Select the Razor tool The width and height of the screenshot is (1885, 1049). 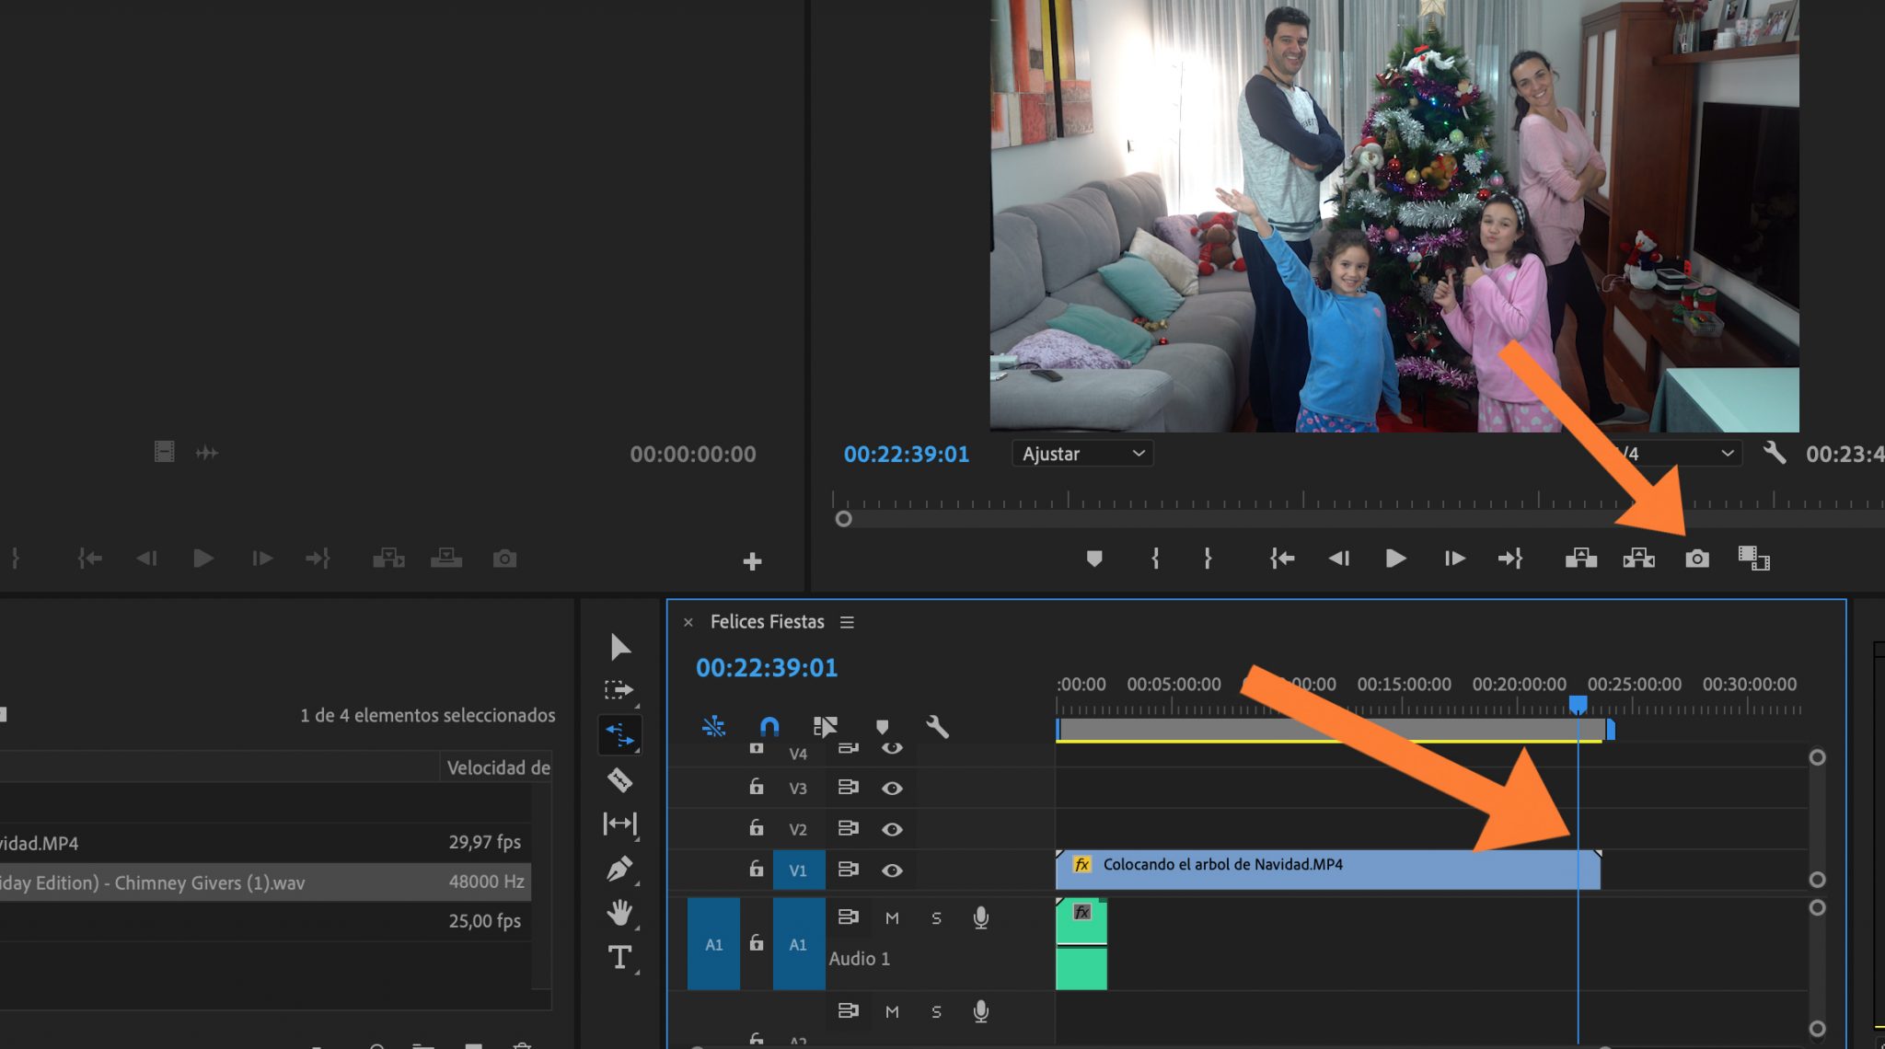point(619,780)
